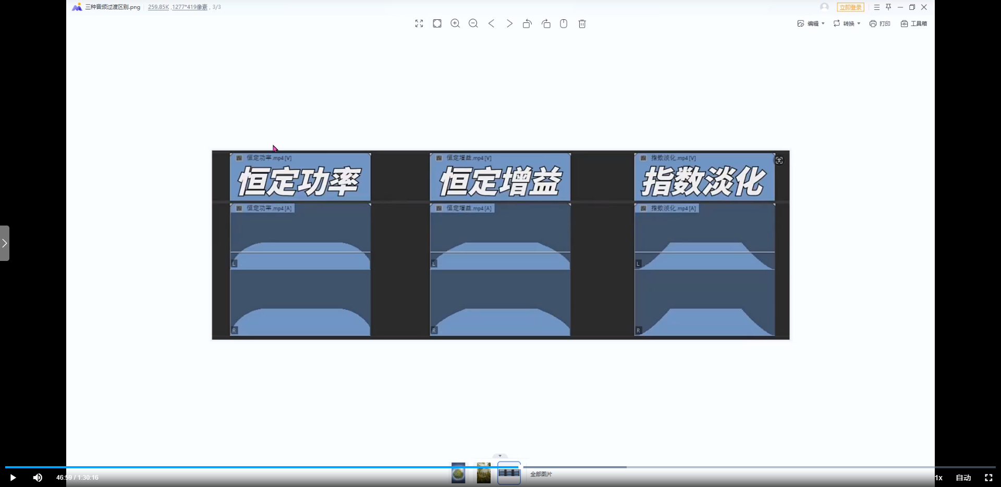Toggle video player fullscreen mode
Viewport: 1001px width, 487px height.
[988, 478]
